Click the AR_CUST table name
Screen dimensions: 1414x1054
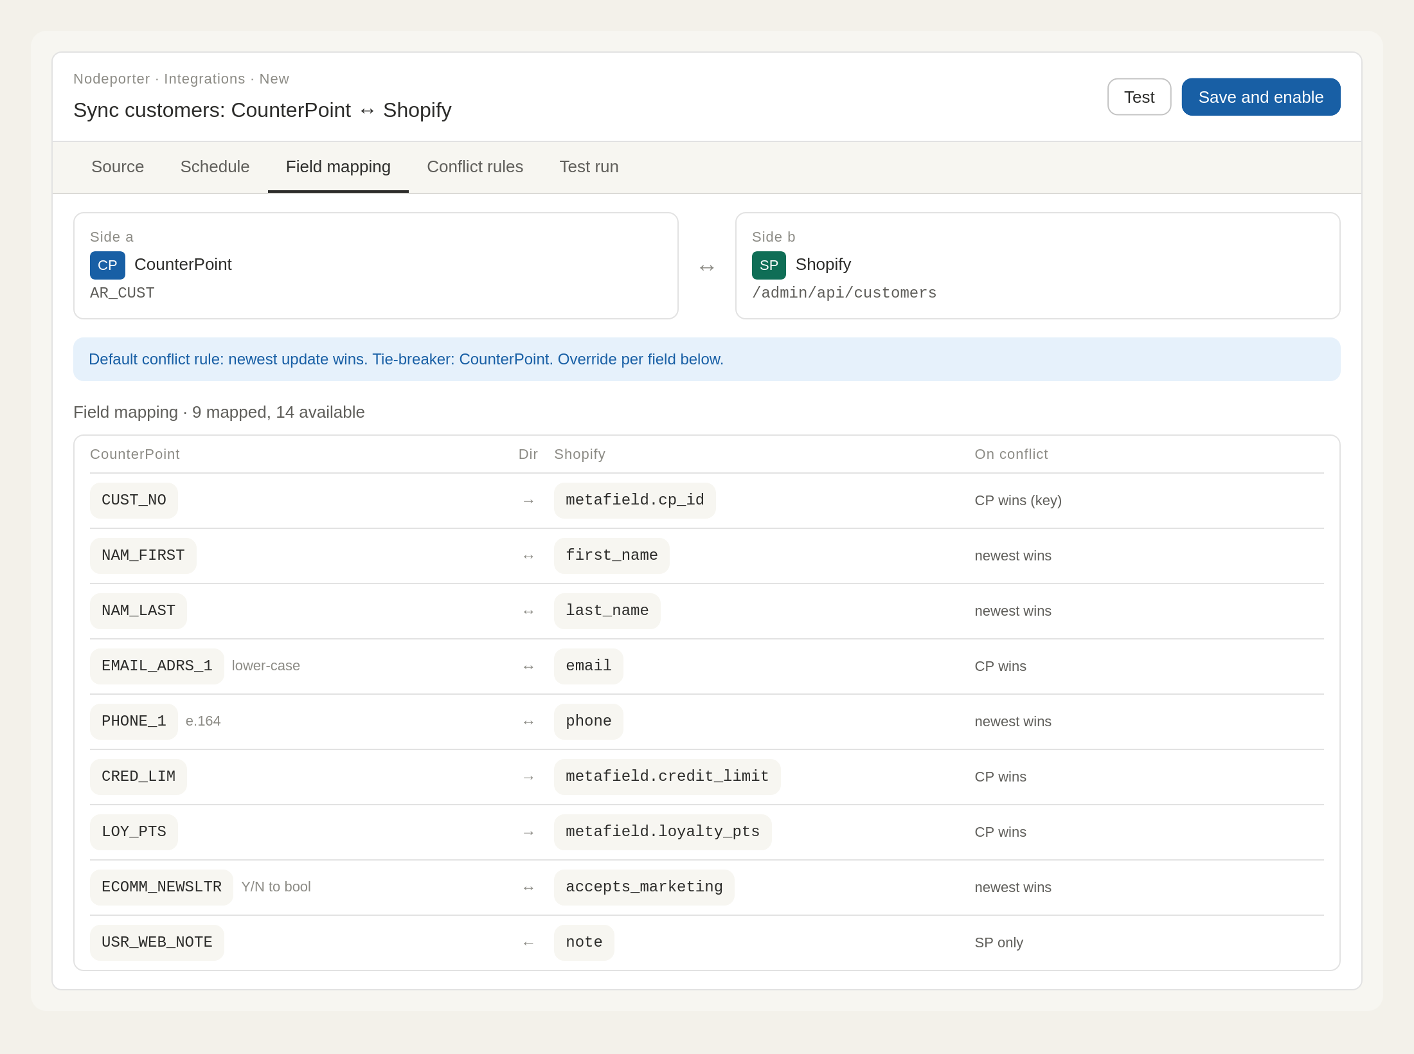pos(122,293)
